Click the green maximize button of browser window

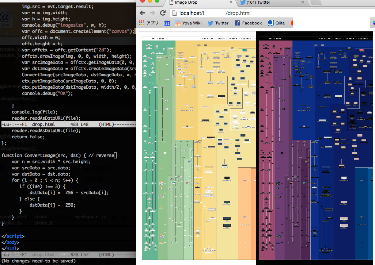157,1
